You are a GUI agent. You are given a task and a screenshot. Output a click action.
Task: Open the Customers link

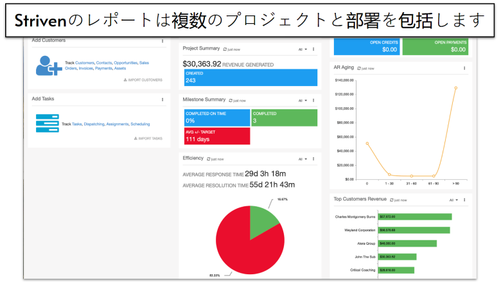(x=85, y=63)
